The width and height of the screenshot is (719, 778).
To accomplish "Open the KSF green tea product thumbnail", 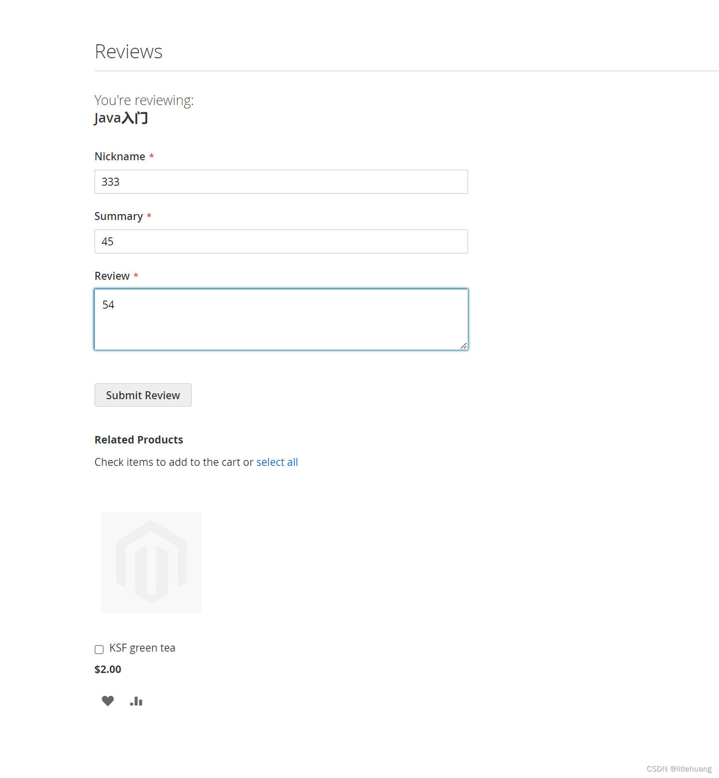I will tap(151, 562).
